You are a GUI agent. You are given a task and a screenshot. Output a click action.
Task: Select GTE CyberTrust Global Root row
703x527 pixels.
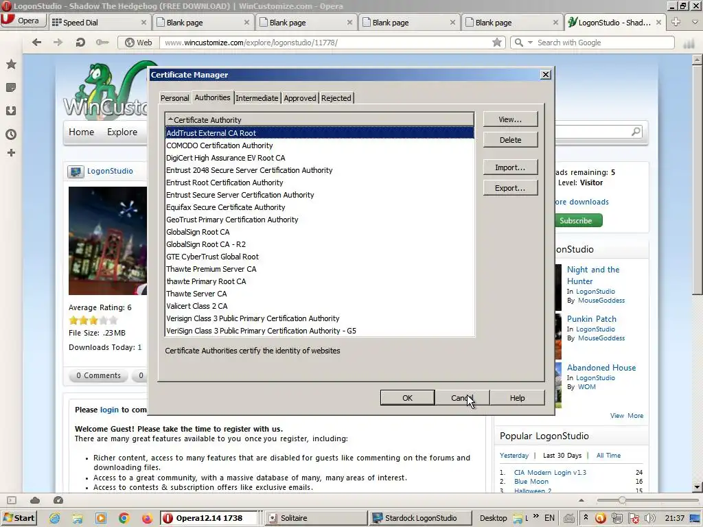click(320, 257)
